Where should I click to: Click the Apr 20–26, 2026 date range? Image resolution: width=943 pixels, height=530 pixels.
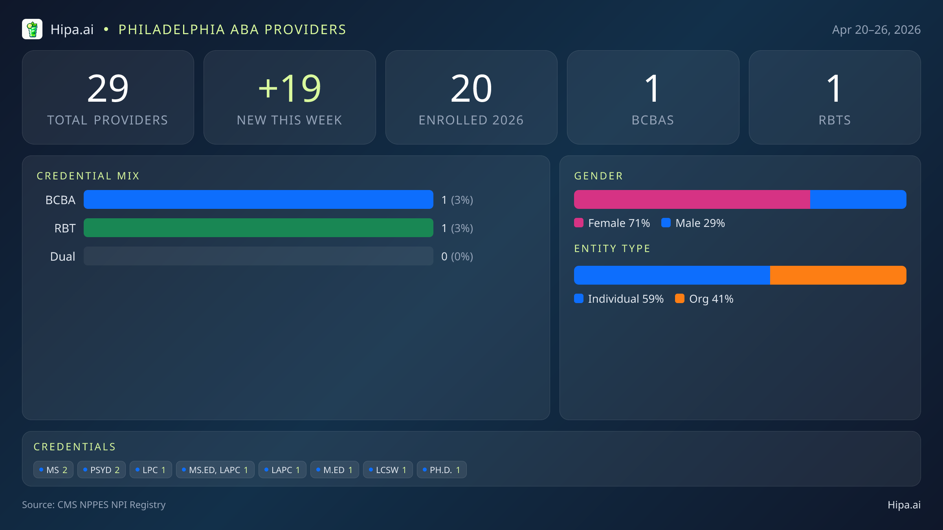[x=876, y=30]
